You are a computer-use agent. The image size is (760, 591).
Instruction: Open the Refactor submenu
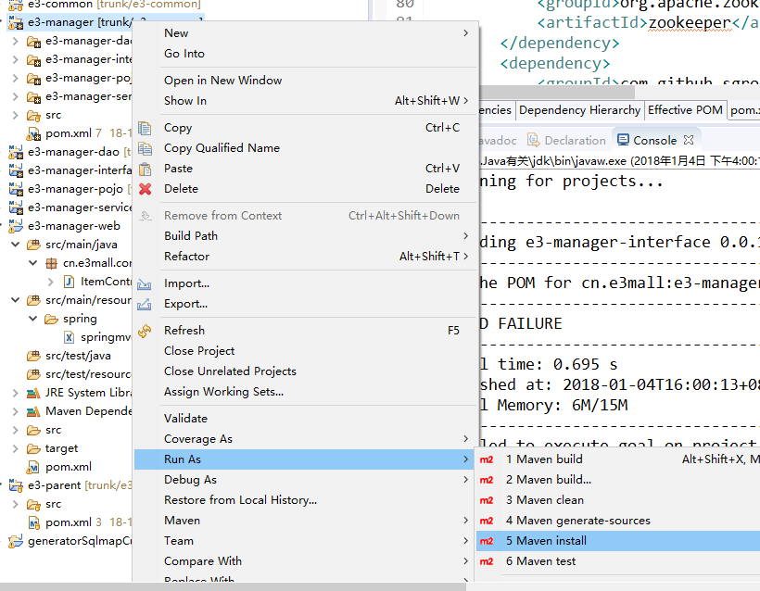click(305, 257)
